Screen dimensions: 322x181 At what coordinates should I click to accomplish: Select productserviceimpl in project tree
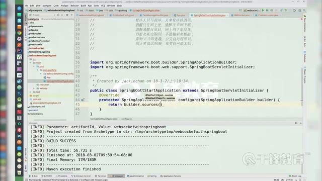pos(39,41)
